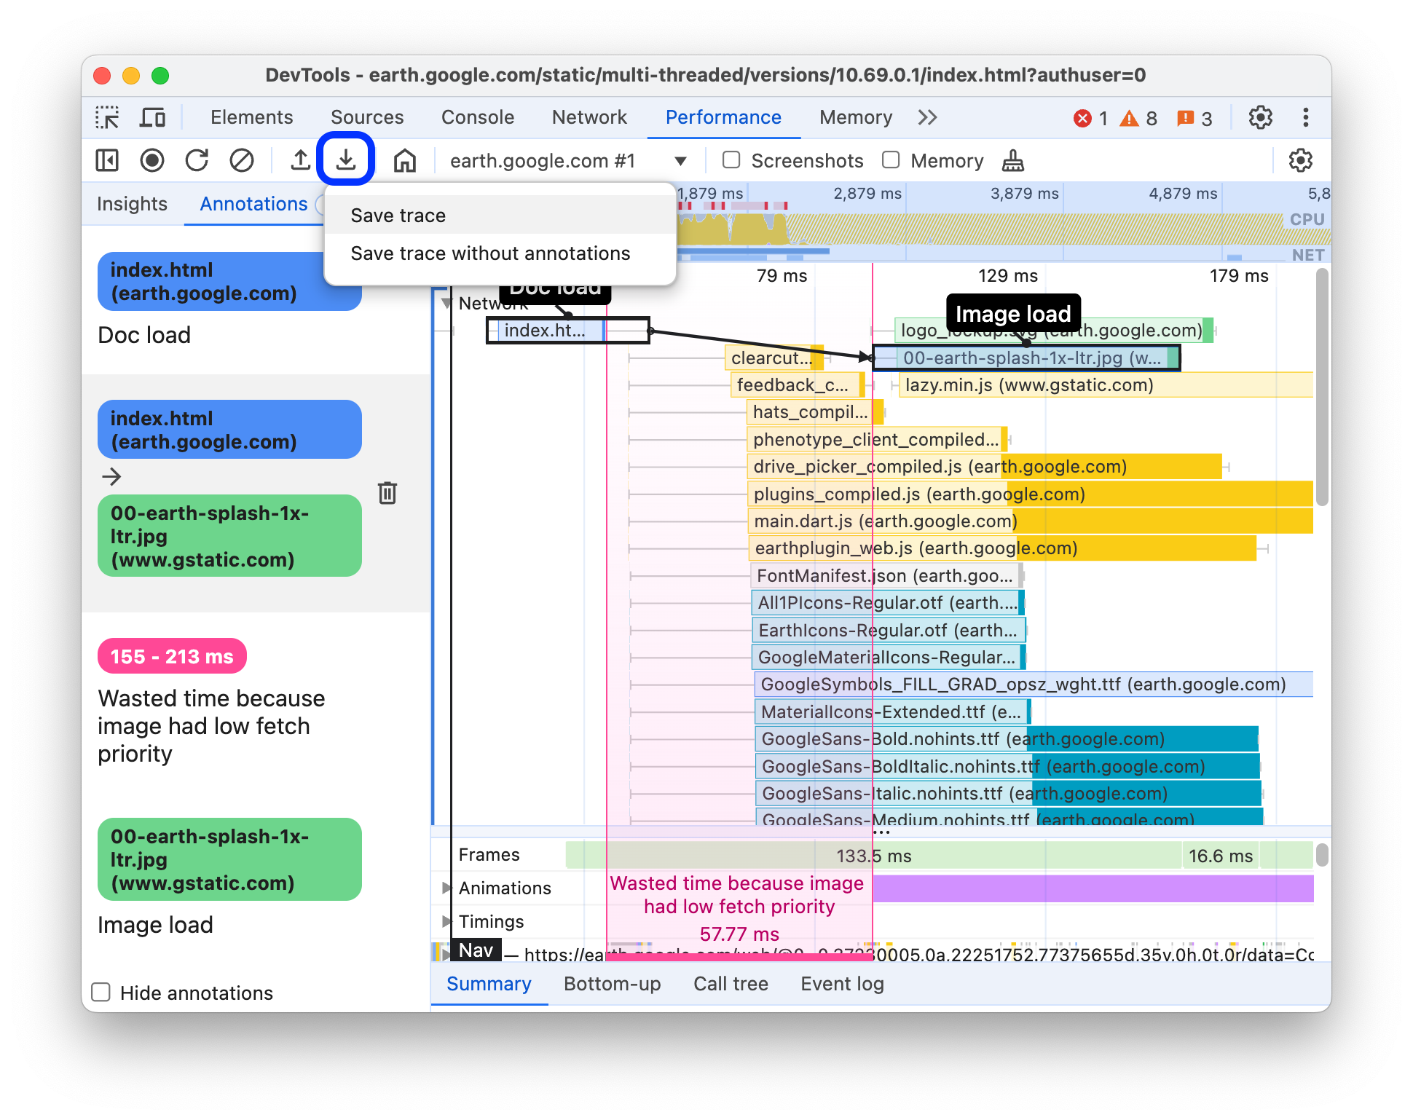The height and width of the screenshot is (1120, 1413).
Task: Click the reload and profile icon
Action: coord(198,160)
